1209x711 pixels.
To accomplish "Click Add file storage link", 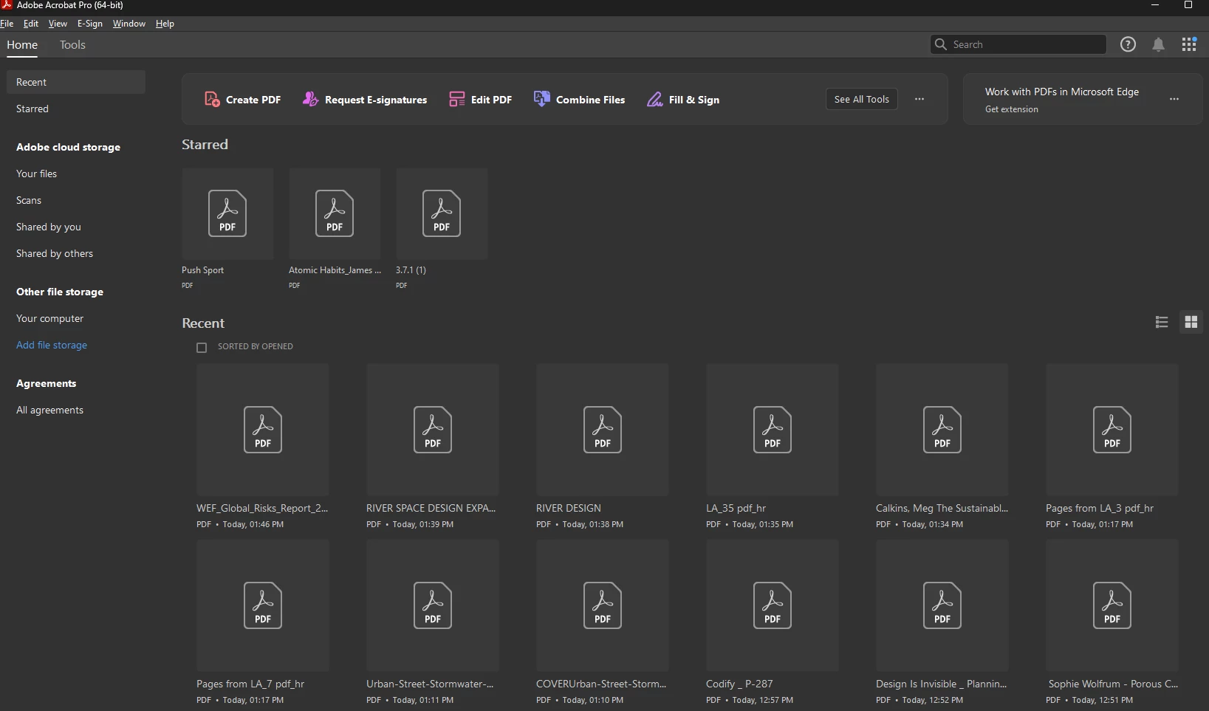I will (x=52, y=345).
